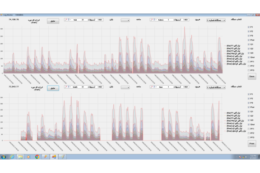
Task: Open Windows Explorer from the taskbar
Action: click(20, 157)
